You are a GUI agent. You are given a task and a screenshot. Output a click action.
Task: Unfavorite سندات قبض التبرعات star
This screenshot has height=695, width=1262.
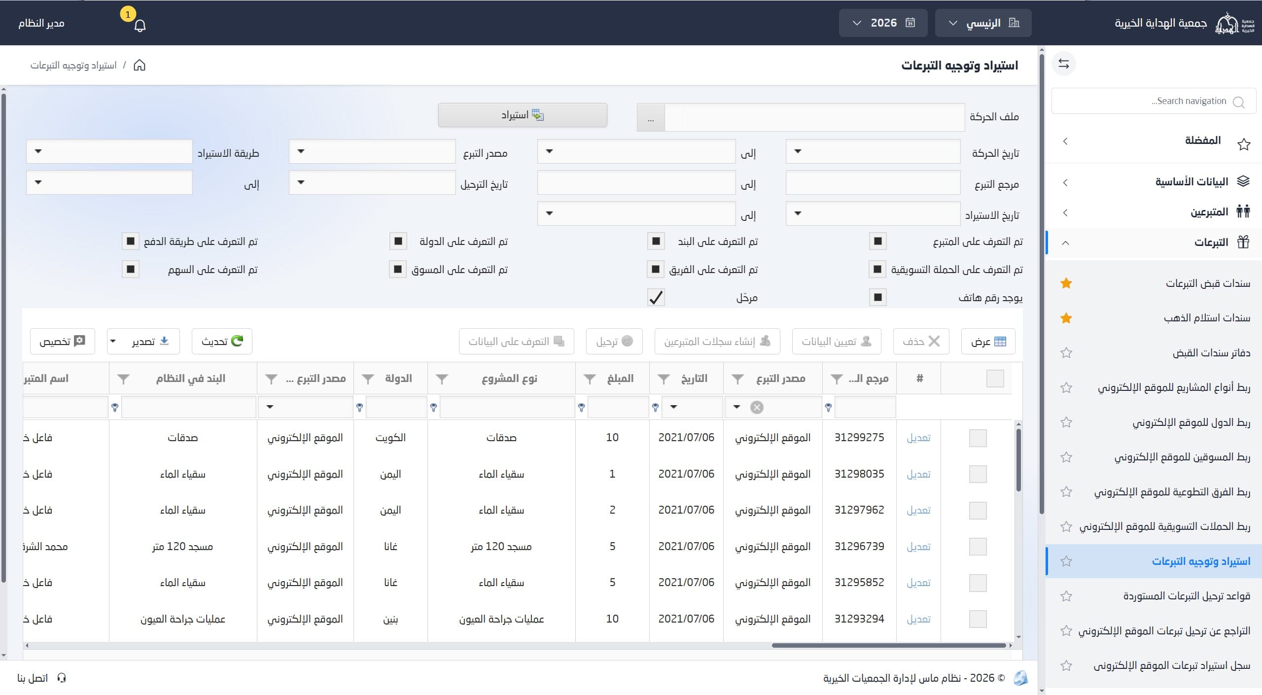coord(1066,283)
